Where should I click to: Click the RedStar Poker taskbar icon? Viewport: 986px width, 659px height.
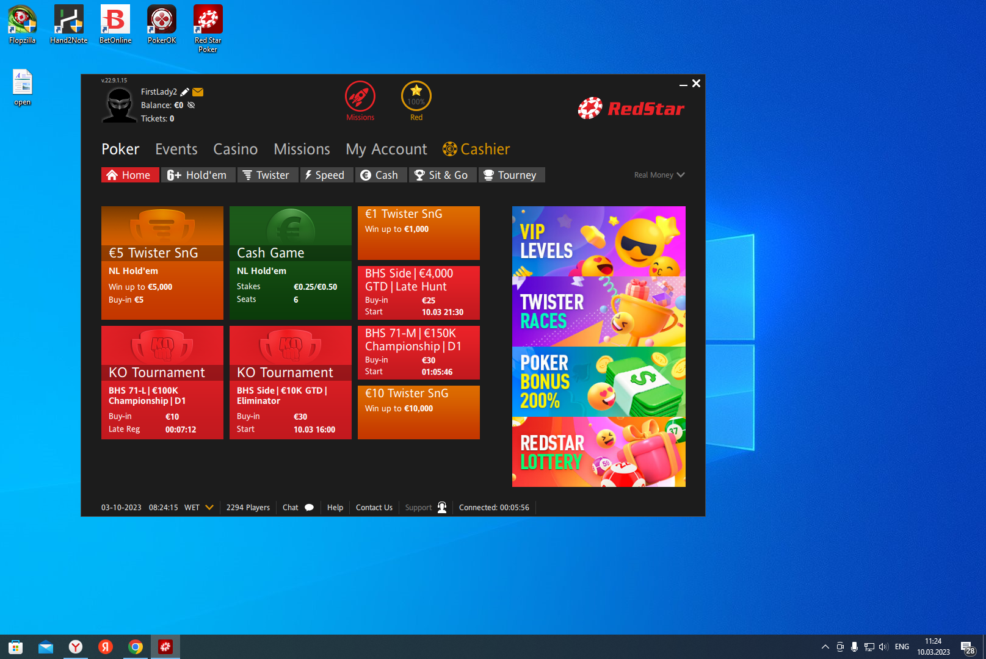pyautogui.click(x=165, y=647)
